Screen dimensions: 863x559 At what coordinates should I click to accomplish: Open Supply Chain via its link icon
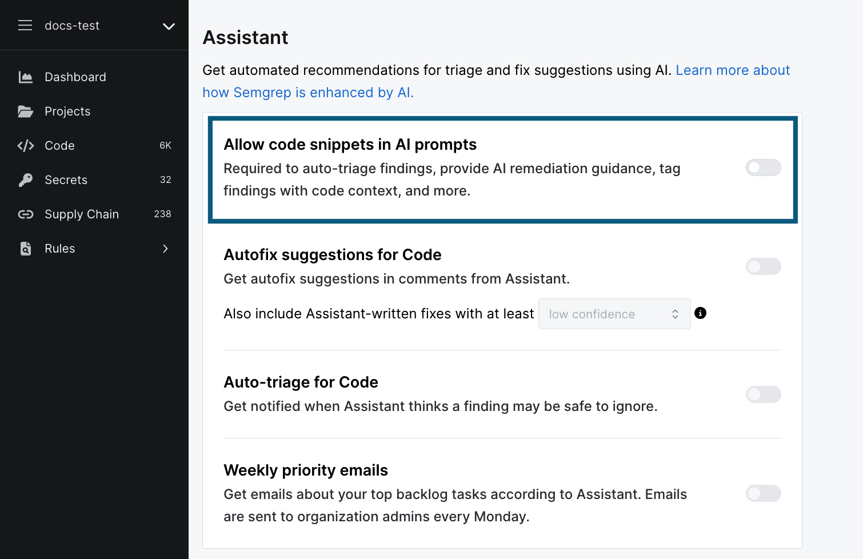(26, 214)
